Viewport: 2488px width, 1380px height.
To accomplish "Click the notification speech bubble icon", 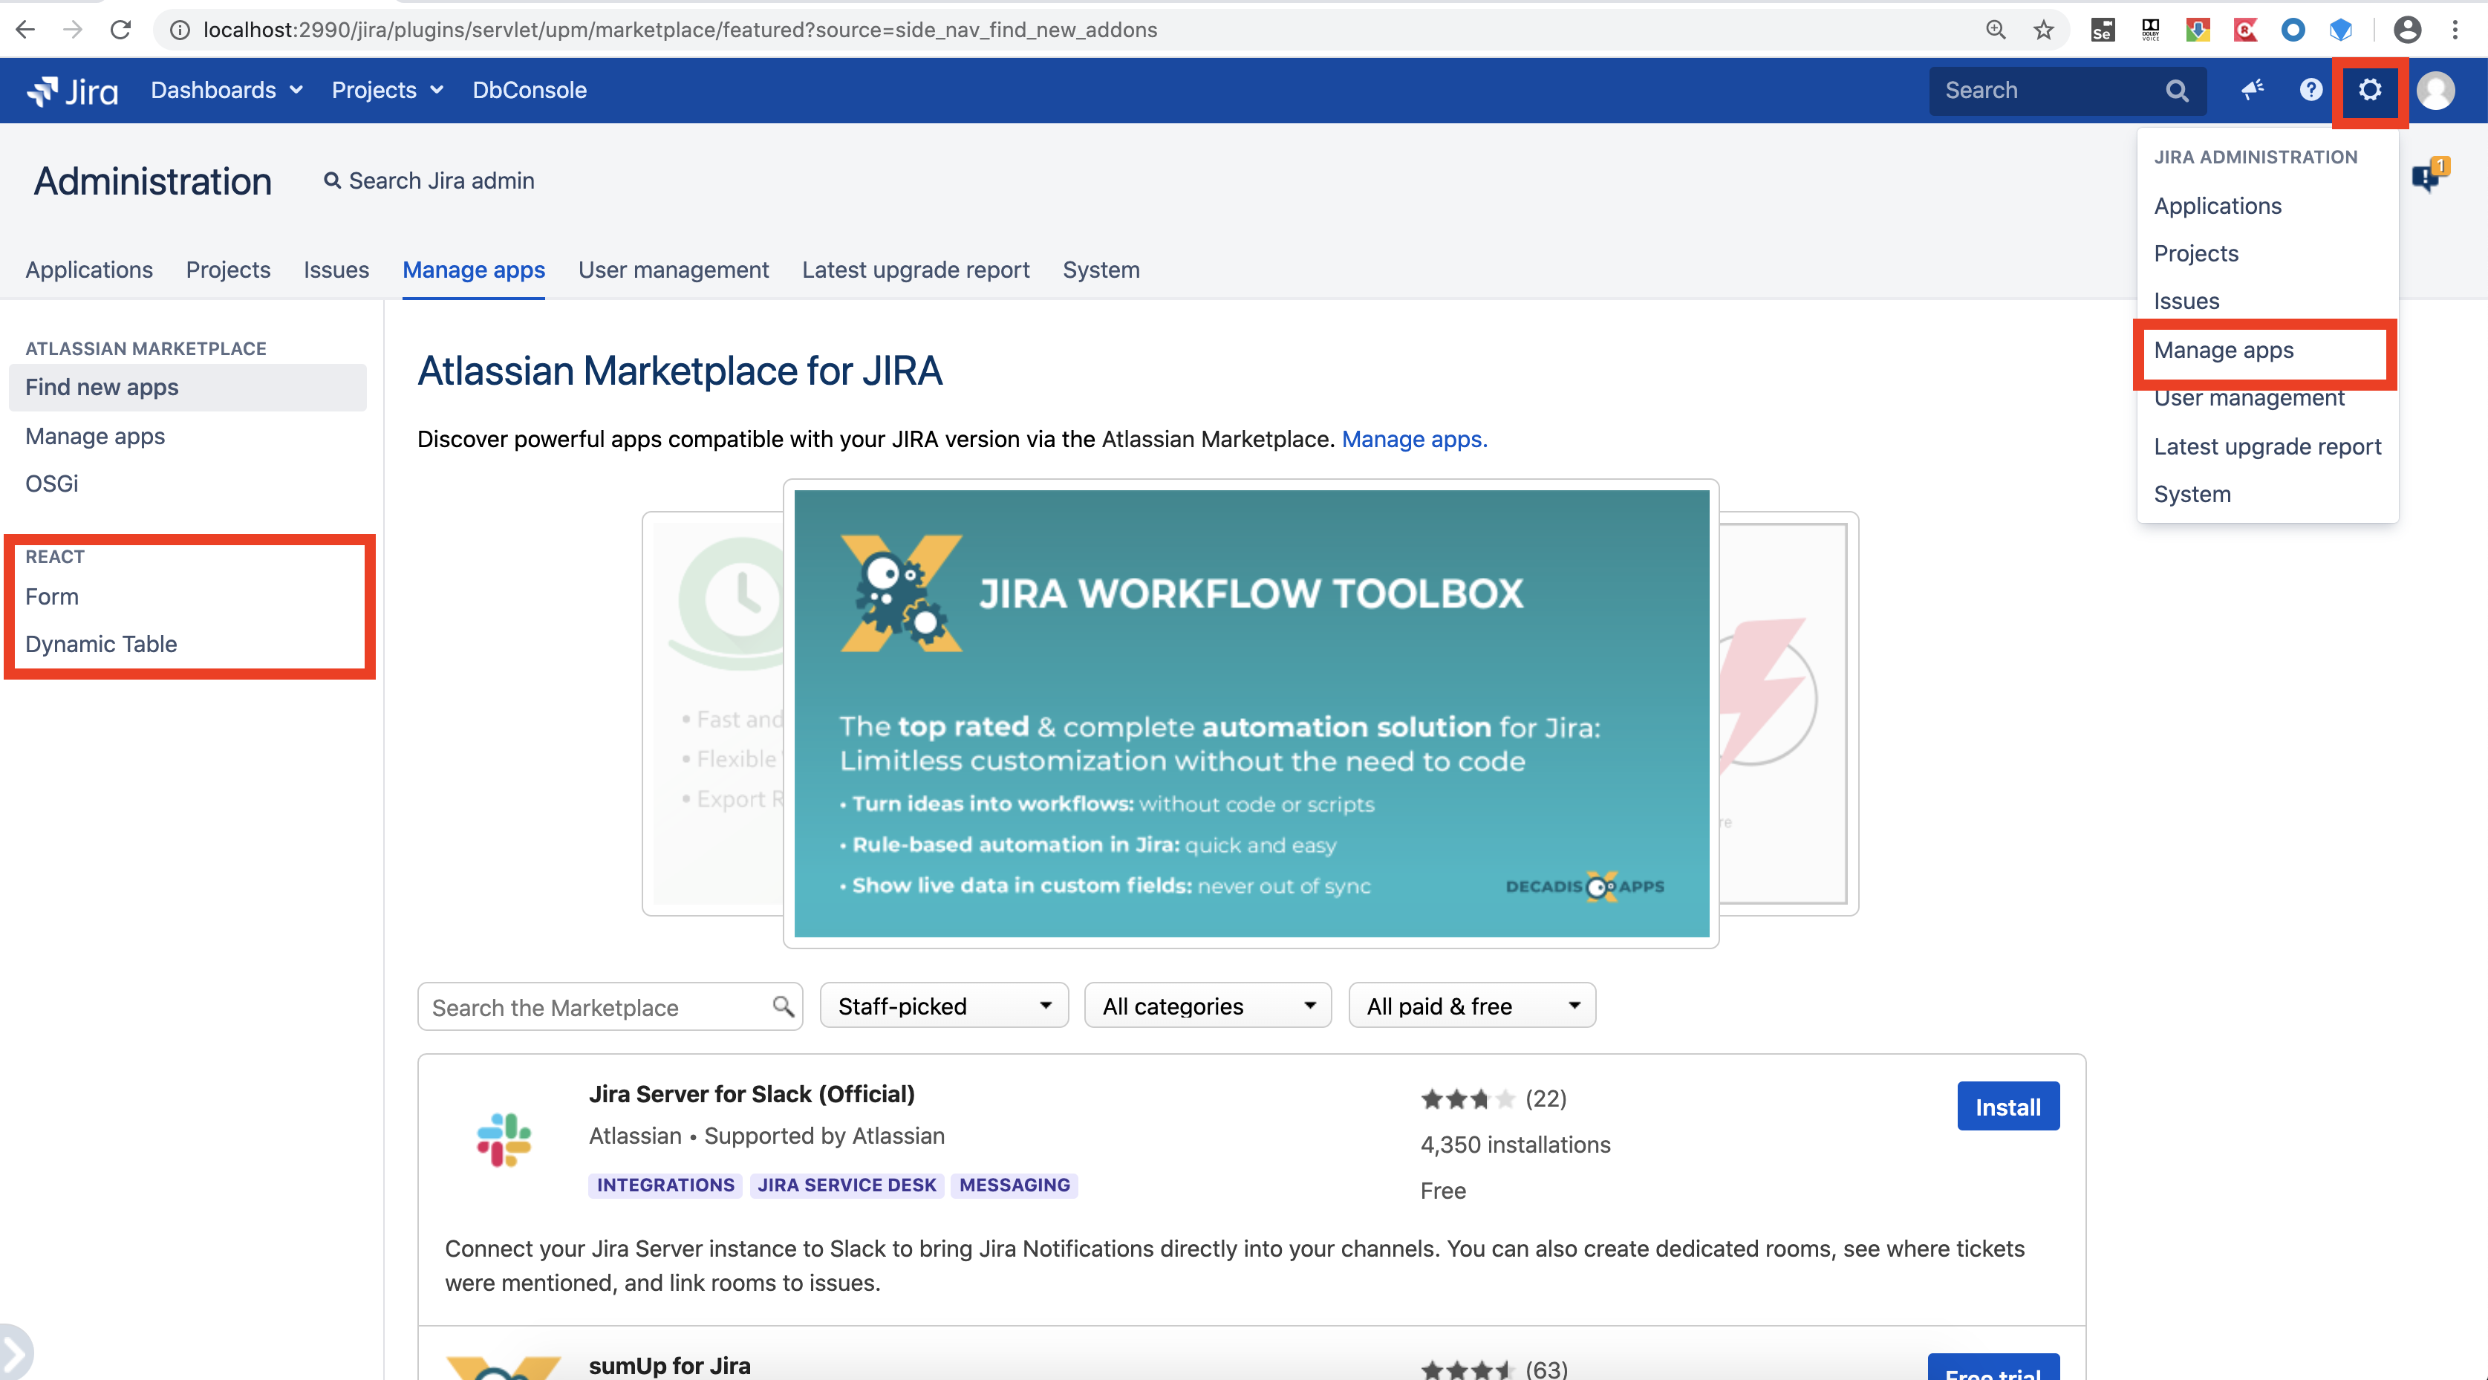I will pos(2429,175).
